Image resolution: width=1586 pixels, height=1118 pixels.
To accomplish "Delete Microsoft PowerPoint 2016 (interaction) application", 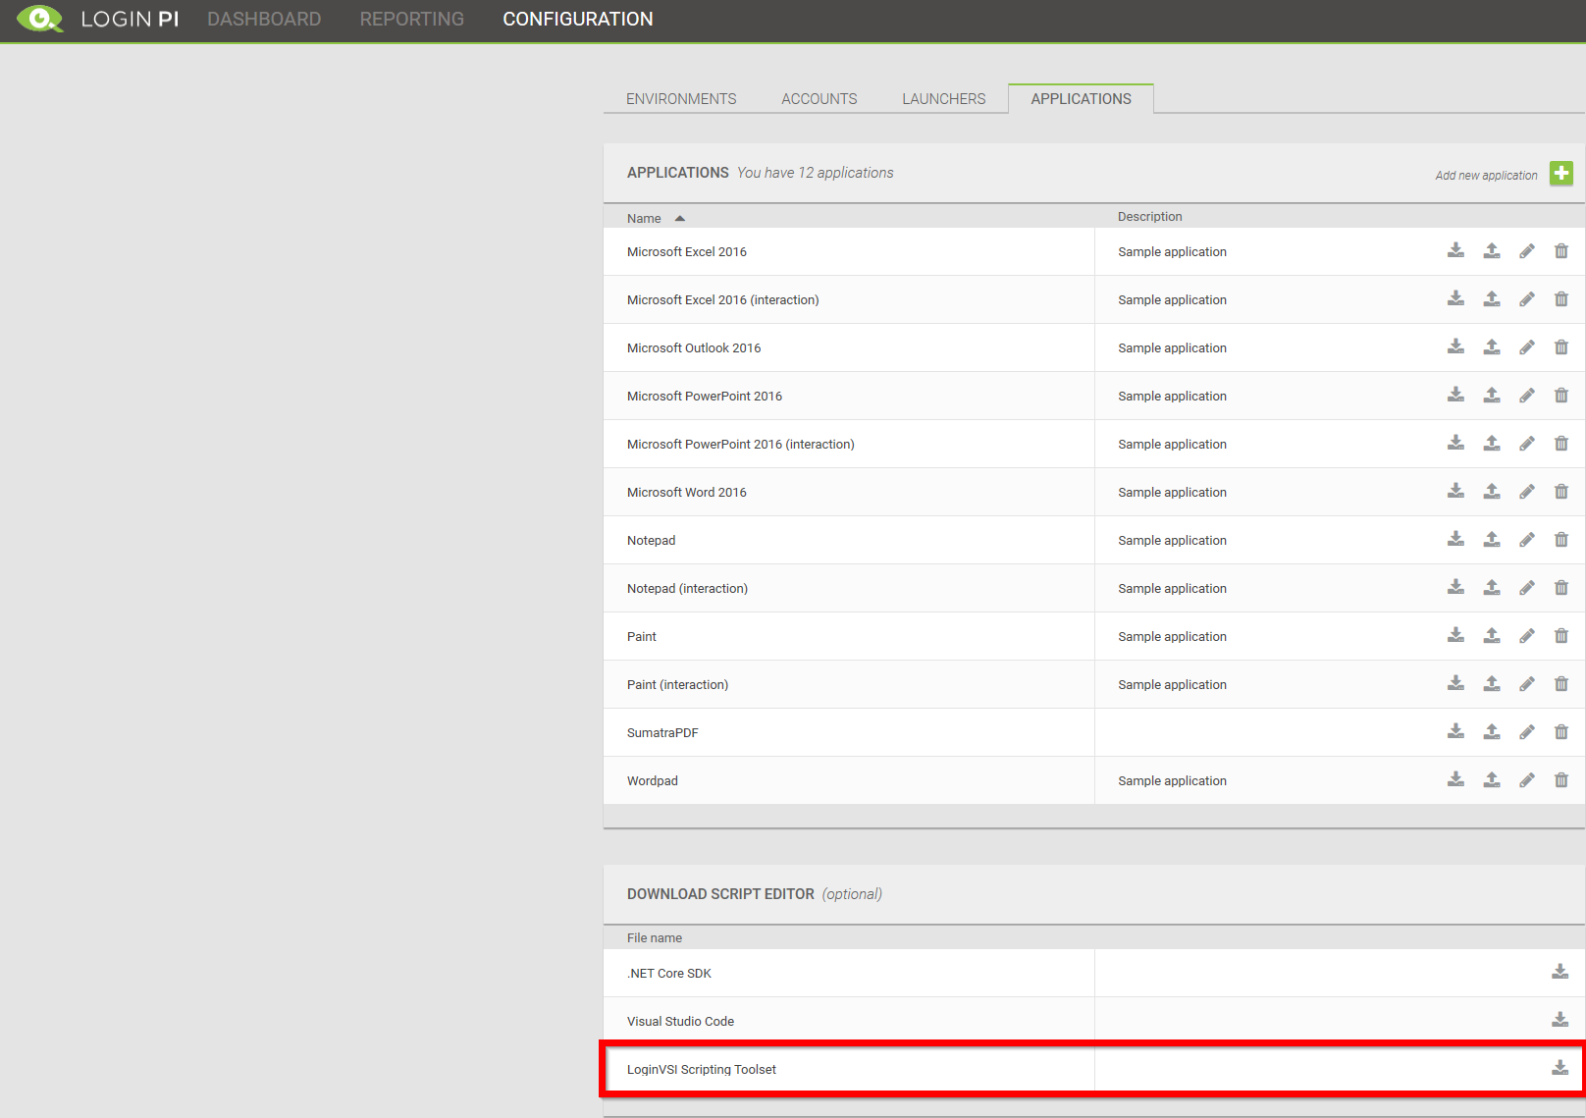I will [x=1561, y=444].
